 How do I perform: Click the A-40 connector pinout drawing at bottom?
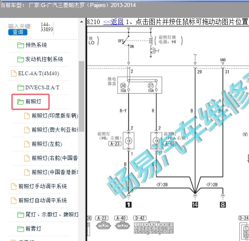coord(122,226)
